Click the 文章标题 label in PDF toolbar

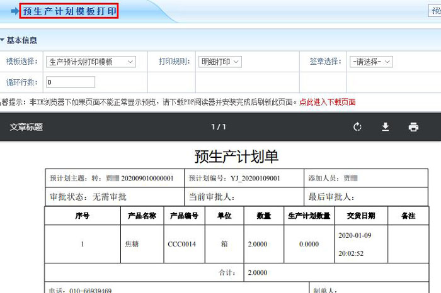(26, 127)
